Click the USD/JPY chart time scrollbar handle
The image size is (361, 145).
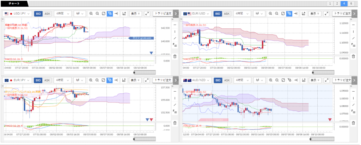point(145,72)
